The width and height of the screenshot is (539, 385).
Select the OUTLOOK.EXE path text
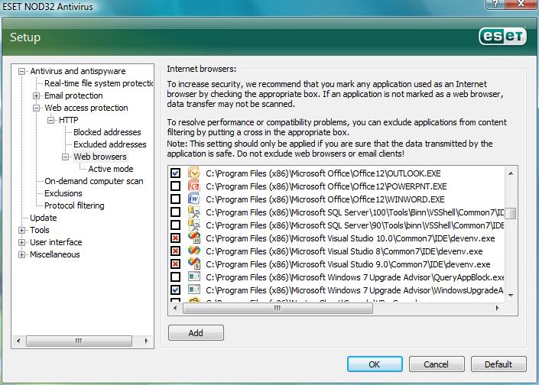(323, 173)
